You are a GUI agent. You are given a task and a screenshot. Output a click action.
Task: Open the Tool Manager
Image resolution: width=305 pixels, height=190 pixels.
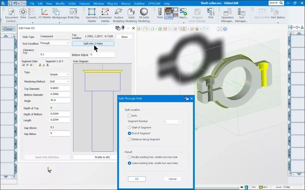coord(241,15)
